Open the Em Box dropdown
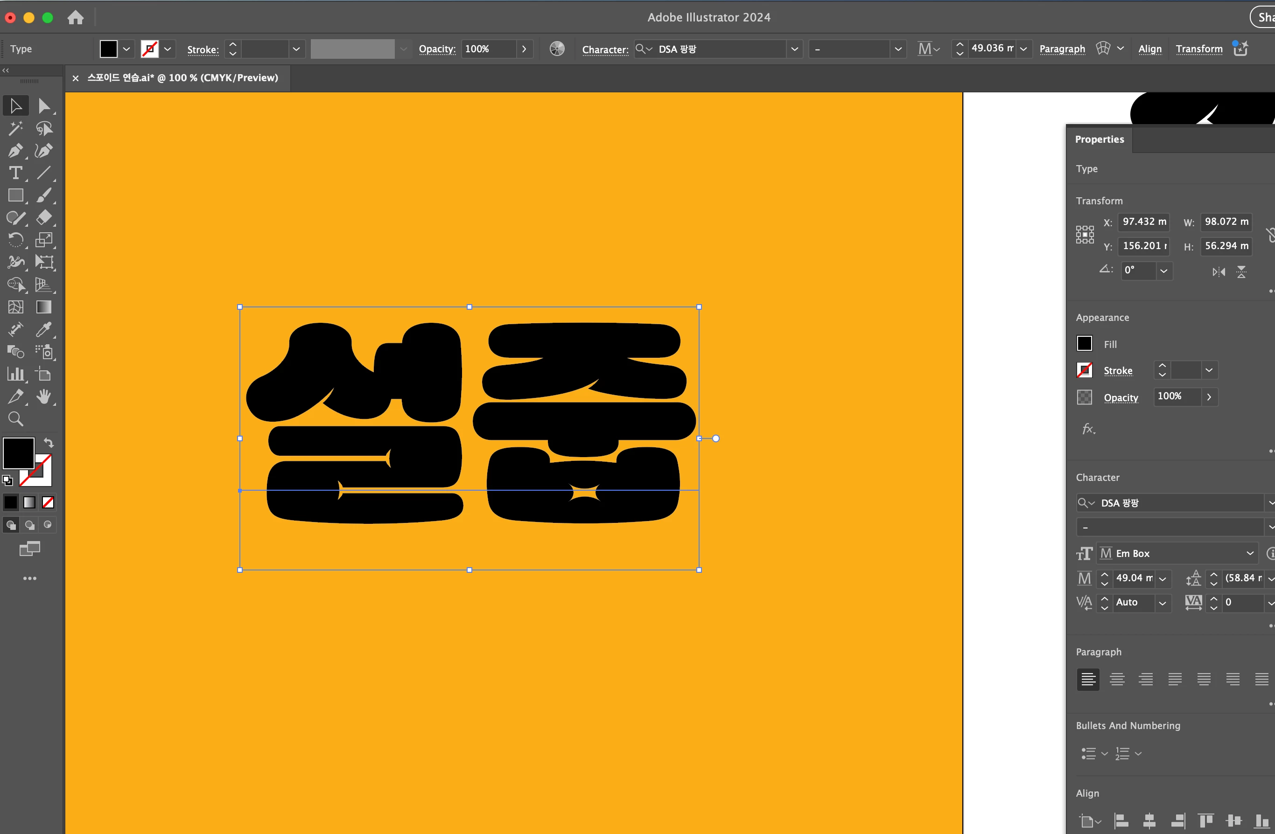 [1249, 554]
